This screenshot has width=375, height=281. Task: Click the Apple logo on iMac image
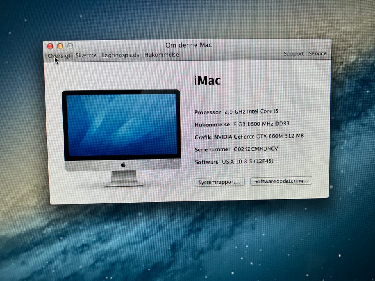[123, 165]
